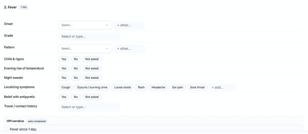Viewport: 308px width, 134px height.
Task: Open the Onset select dropdown
Action: (85, 25)
